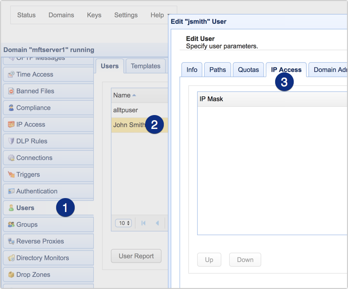Click the Drop Zones icon
This screenshot has width=348, height=289.
point(11,275)
